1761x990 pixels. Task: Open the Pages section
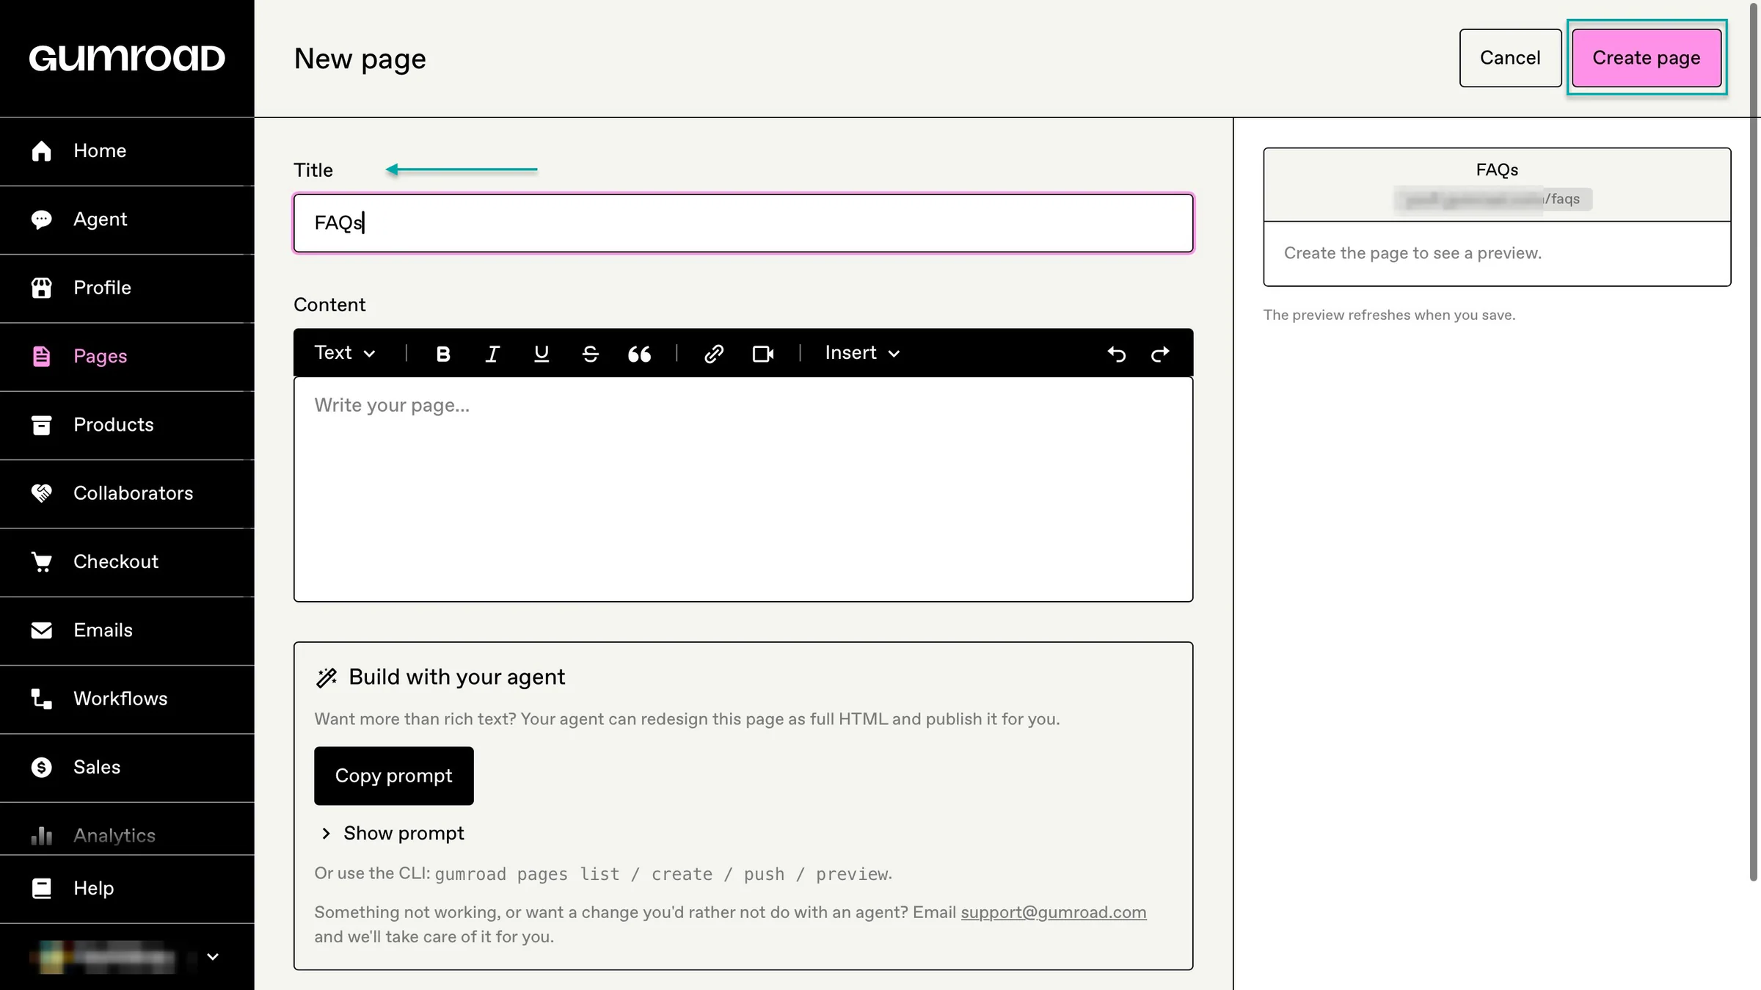127,357
